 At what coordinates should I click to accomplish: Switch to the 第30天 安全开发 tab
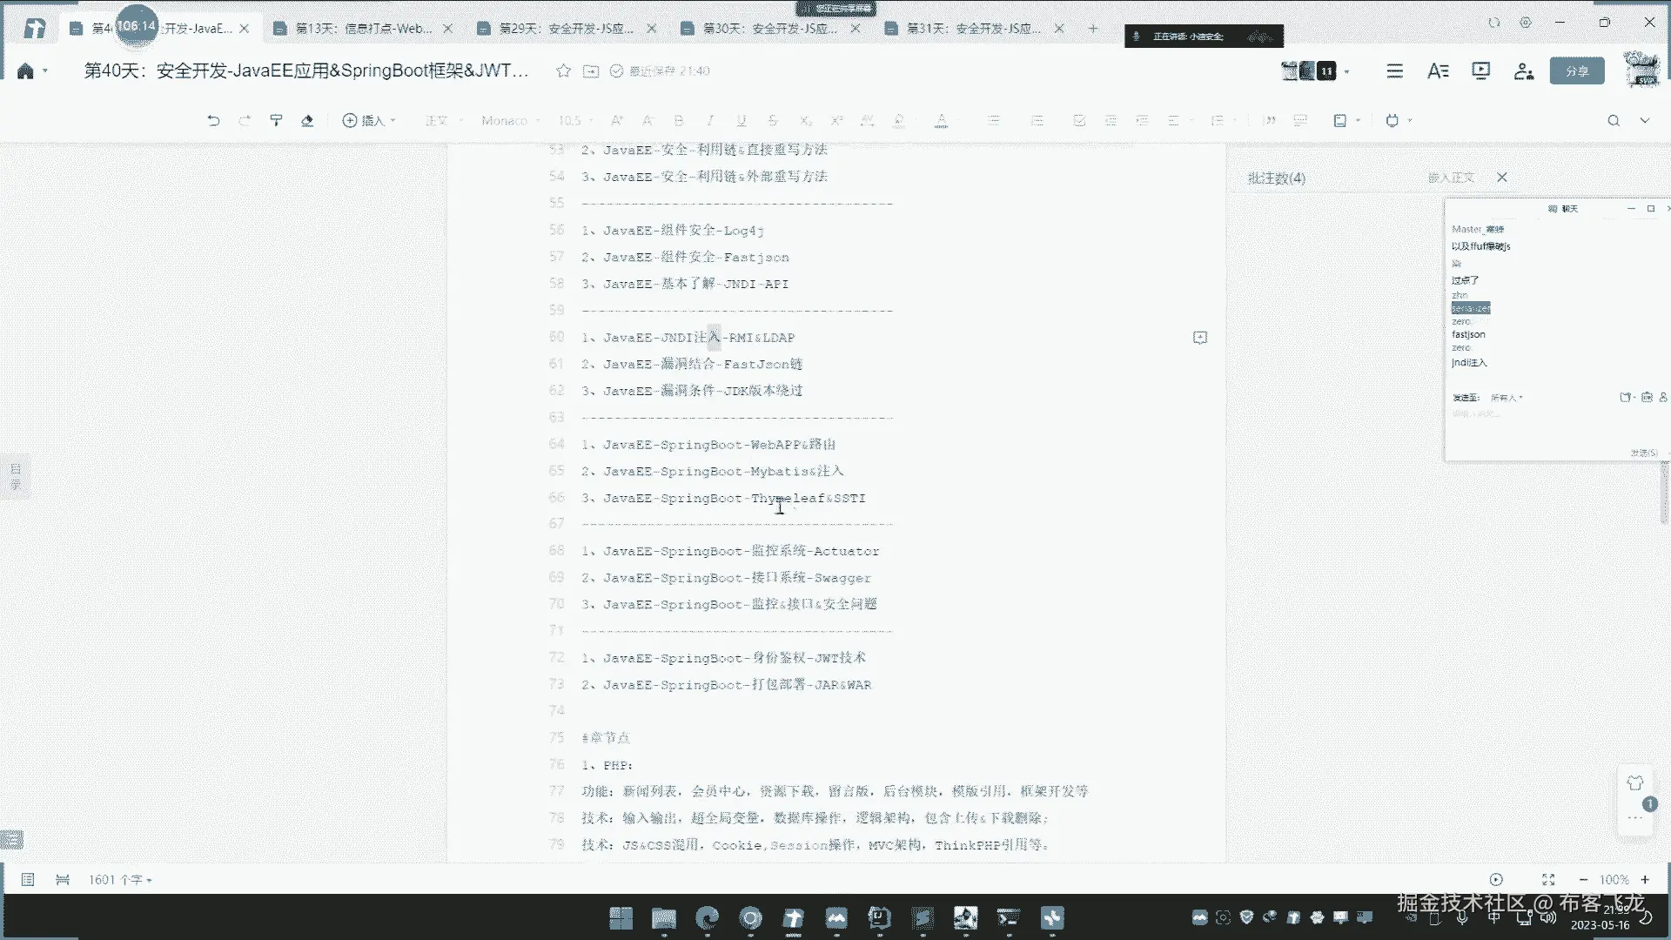coord(770,29)
